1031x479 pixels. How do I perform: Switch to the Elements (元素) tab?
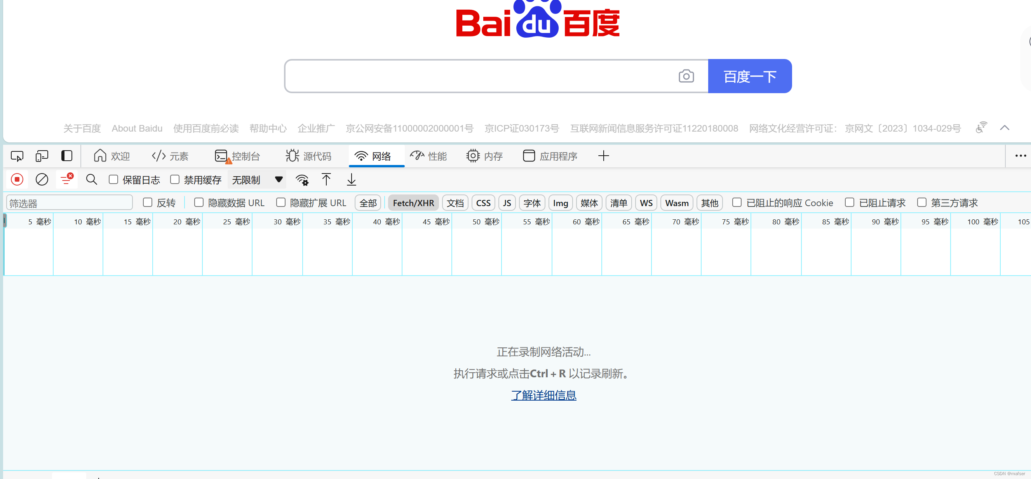[170, 156]
